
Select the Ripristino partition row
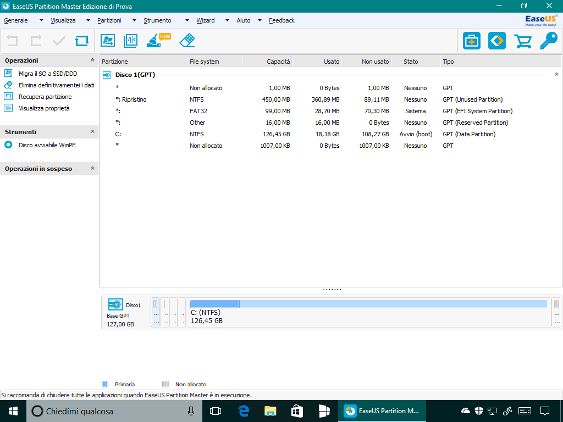(x=330, y=100)
